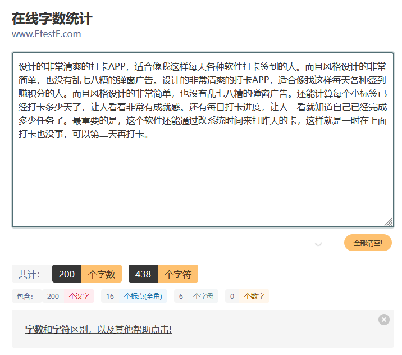Select the 16 punctuation count value
Viewport: 402px width, 355px height.
click(x=110, y=296)
